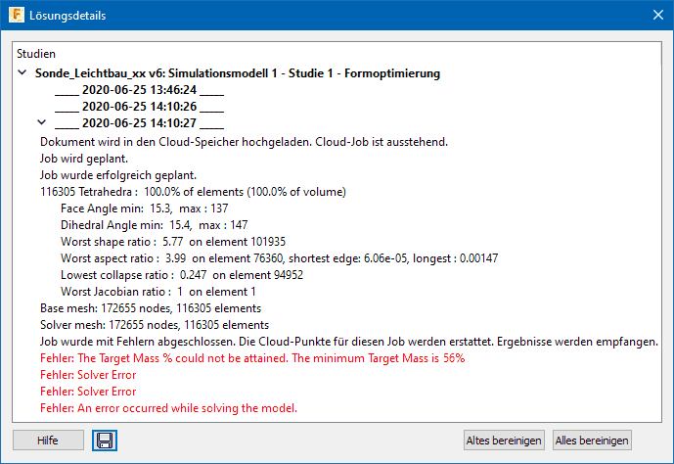
Task: Click the Altes bereinigen button
Action: point(505,441)
